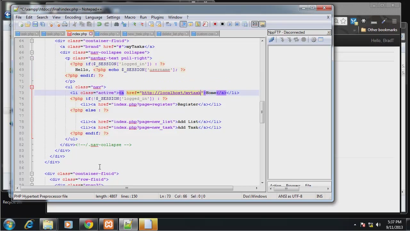Open User Defined Language dialog icon
410x231 pixels.
(x=190, y=24)
